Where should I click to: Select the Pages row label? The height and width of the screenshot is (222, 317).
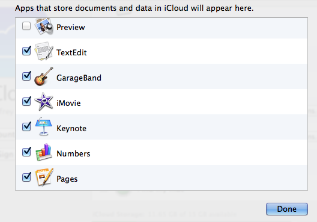(67, 179)
